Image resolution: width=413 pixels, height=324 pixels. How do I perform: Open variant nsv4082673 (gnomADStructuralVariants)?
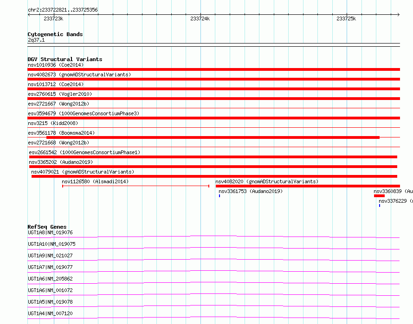[x=79, y=75]
